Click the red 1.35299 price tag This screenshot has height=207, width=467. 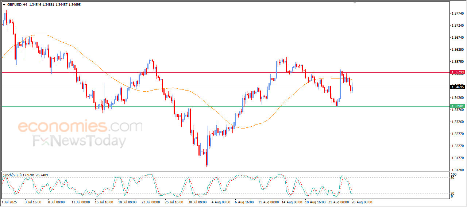(458, 72)
